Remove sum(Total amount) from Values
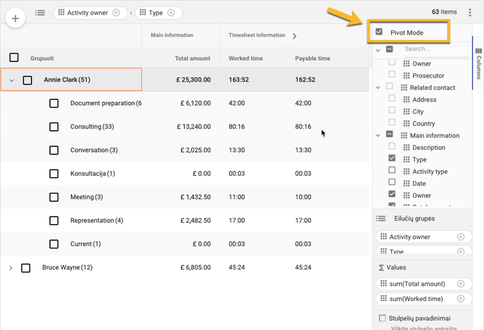484x330 pixels. pos(461,284)
